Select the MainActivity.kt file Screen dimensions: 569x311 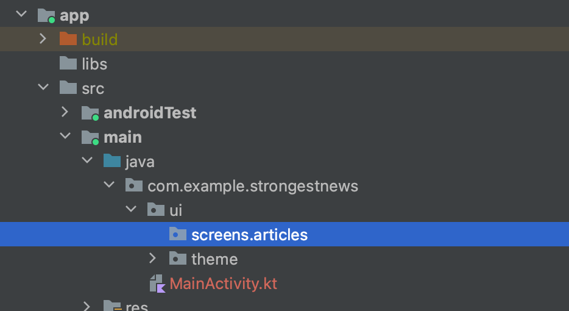(223, 284)
